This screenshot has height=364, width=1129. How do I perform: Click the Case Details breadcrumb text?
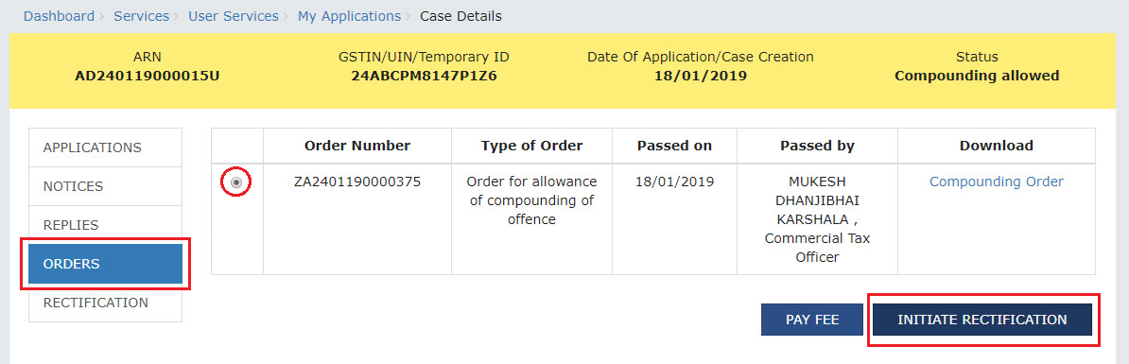point(460,16)
